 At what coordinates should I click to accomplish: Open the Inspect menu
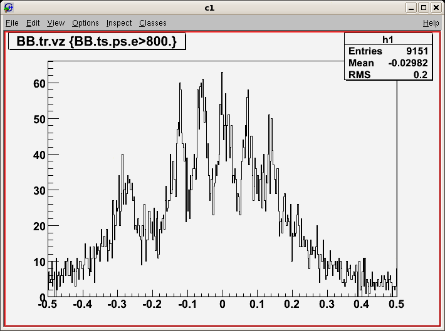[x=119, y=23]
